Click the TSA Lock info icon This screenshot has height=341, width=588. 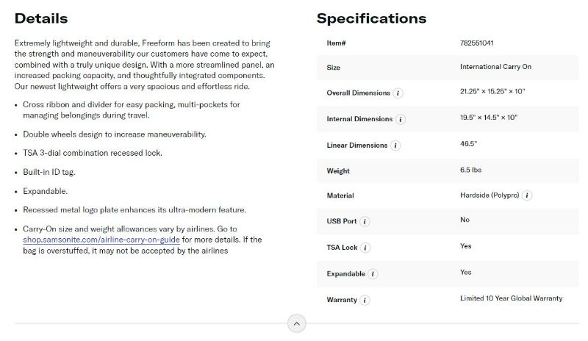(365, 248)
